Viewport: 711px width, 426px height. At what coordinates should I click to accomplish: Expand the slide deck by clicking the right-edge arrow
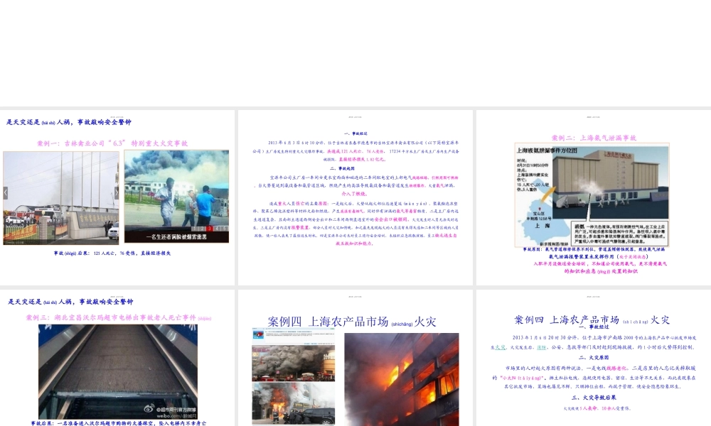point(117,193)
